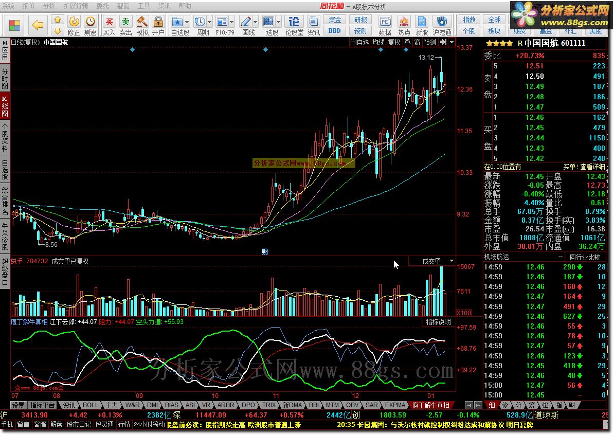
Task: Open the 热点 hot topics flame icon
Action: pyautogui.click(x=404, y=25)
